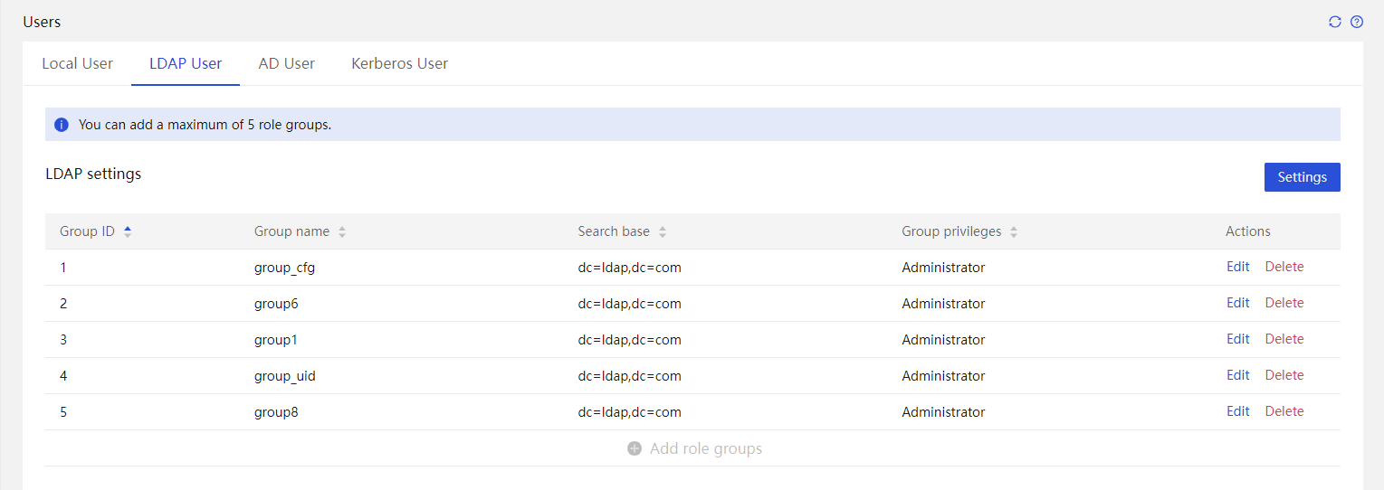Select the LDAP User tab
The width and height of the screenshot is (1384, 490).
(186, 63)
